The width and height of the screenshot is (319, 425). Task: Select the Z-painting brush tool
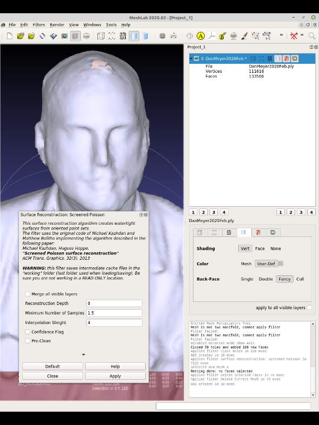(x=245, y=36)
